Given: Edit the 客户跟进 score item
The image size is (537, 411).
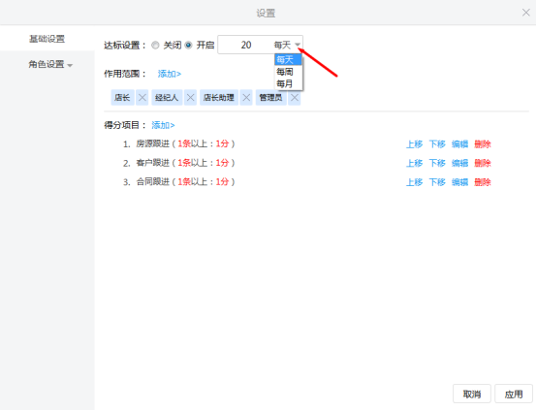Looking at the screenshot, I should tap(459, 163).
